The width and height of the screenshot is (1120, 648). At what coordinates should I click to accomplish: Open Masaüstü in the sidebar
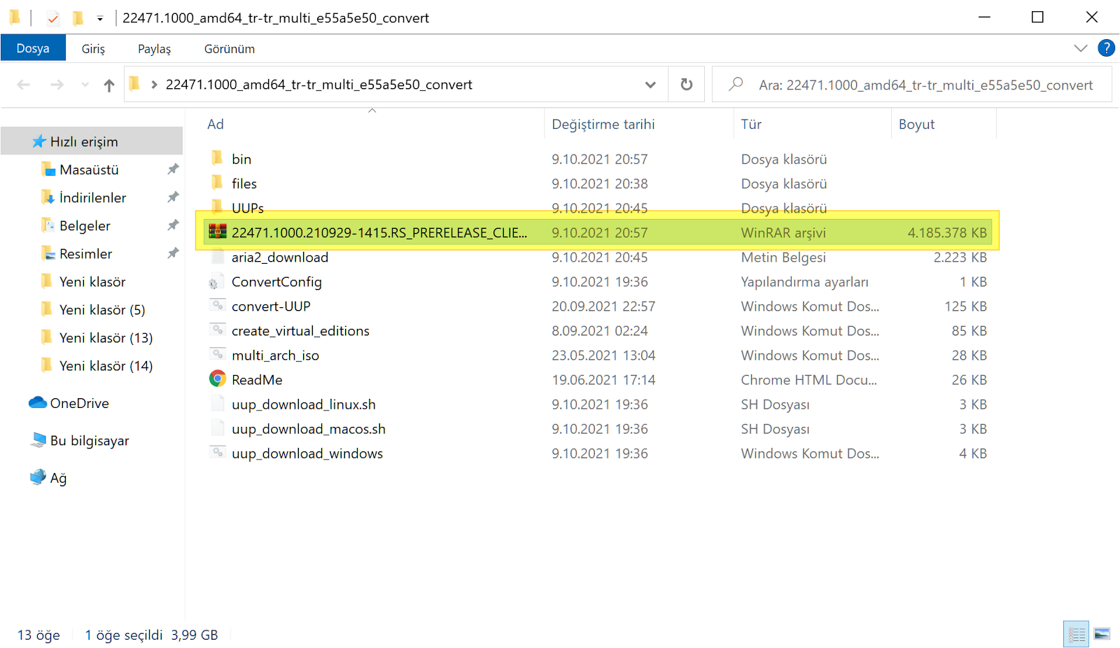[x=89, y=169]
